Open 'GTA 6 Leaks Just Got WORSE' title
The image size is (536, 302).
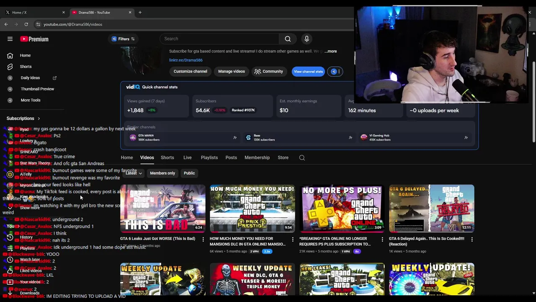(157, 239)
